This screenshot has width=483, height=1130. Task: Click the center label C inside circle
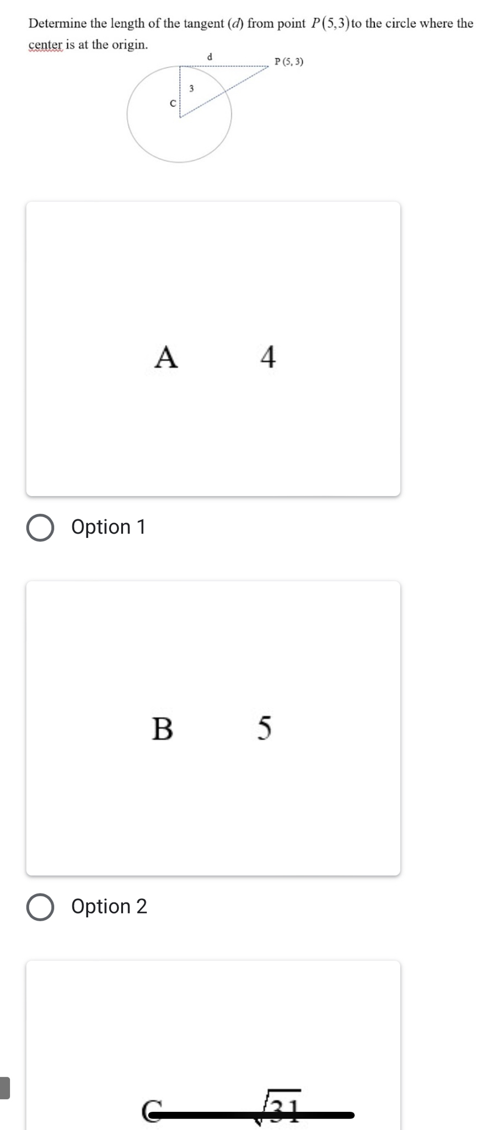[x=173, y=103]
